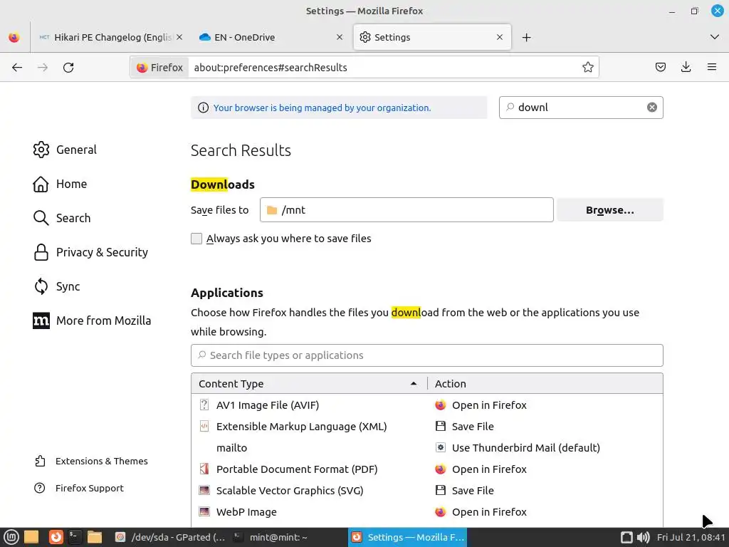729x547 pixels.
Task: Open More from Mozilla category
Action: (92, 321)
